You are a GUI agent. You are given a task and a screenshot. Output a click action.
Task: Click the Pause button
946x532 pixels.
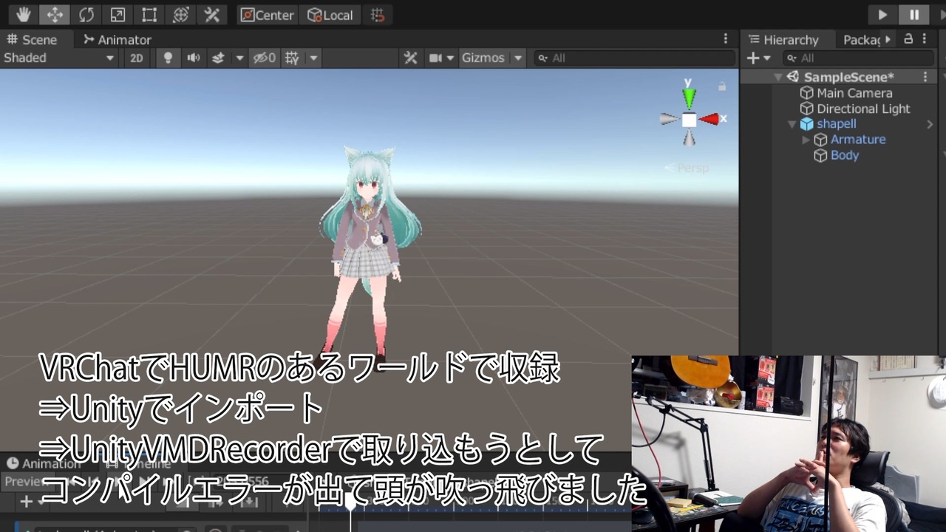coord(914,15)
